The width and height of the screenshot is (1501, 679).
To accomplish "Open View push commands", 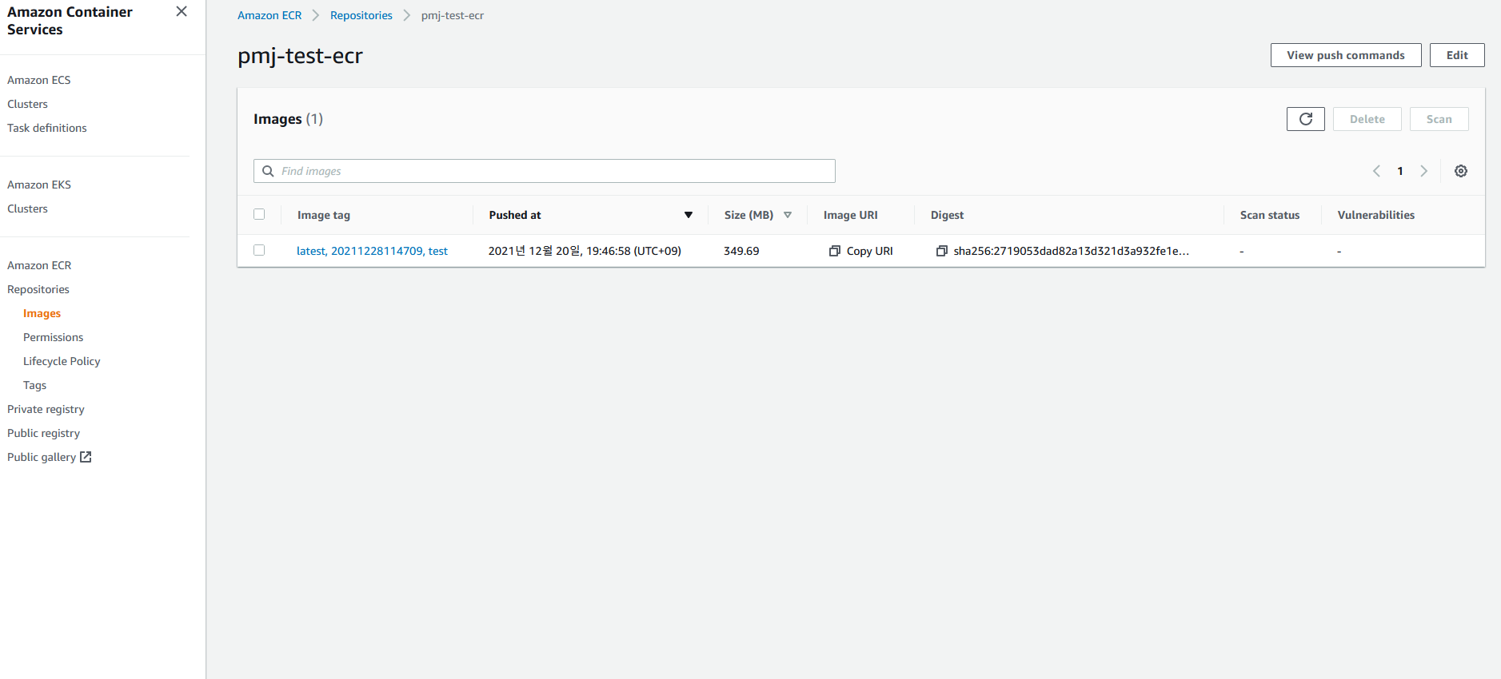I will [x=1346, y=55].
